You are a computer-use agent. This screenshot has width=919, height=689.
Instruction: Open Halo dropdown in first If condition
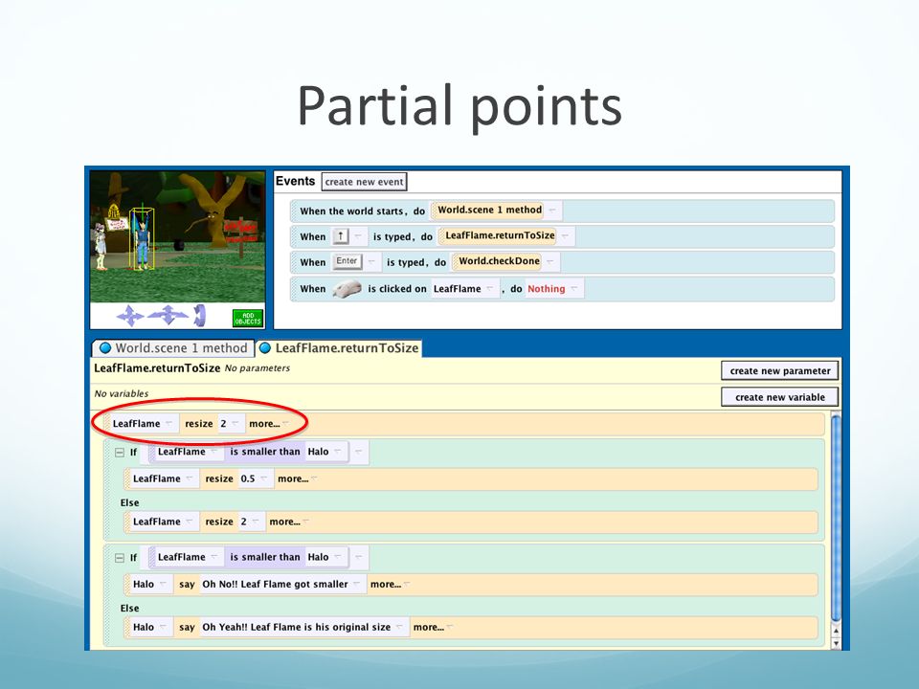pos(338,451)
